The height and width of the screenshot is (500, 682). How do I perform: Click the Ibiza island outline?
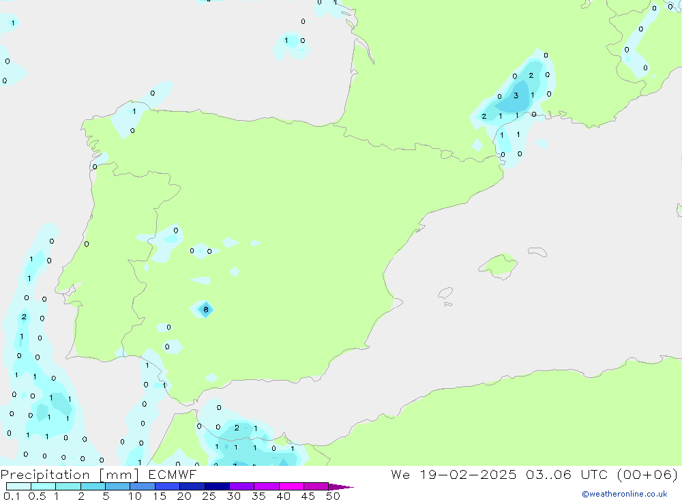(445, 293)
